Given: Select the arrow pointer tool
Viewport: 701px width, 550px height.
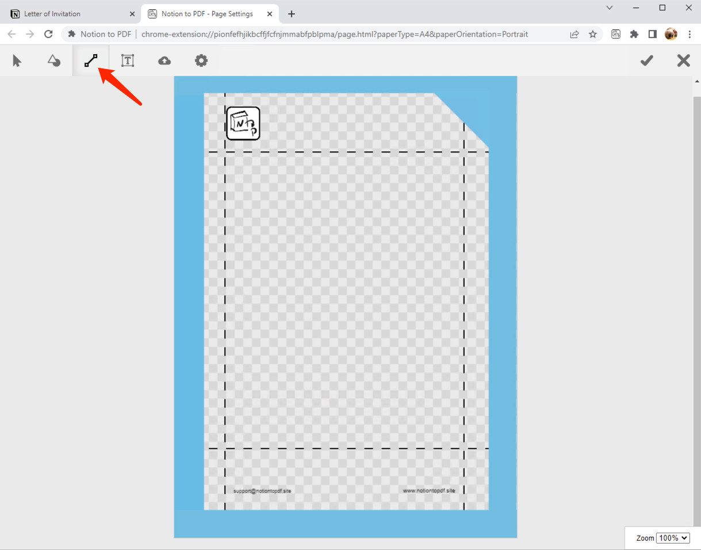Looking at the screenshot, I should pos(17,60).
